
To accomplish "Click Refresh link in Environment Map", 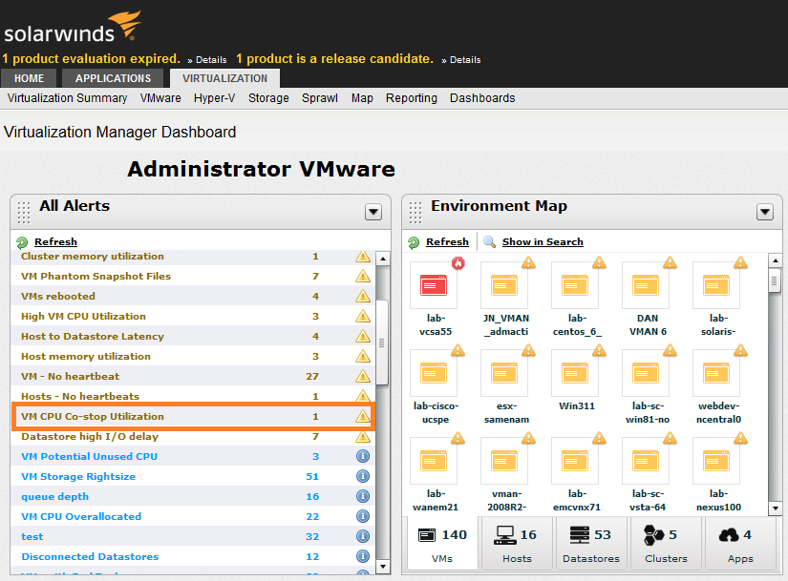I will (x=447, y=242).
